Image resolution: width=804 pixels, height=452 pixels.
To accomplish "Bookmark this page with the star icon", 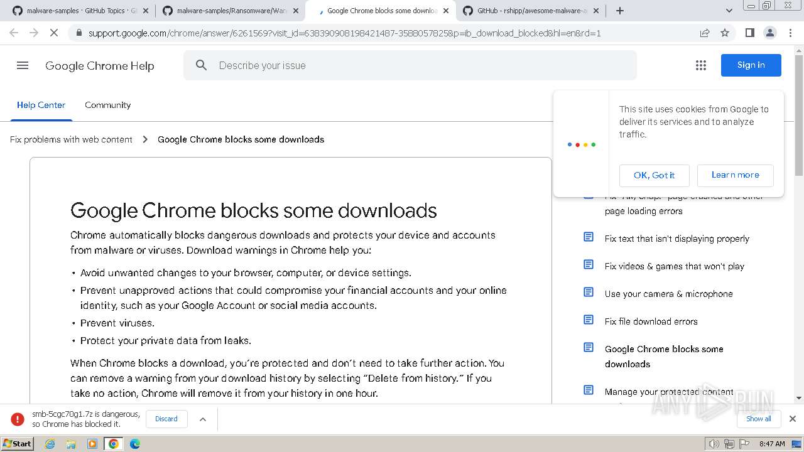I will coord(725,33).
